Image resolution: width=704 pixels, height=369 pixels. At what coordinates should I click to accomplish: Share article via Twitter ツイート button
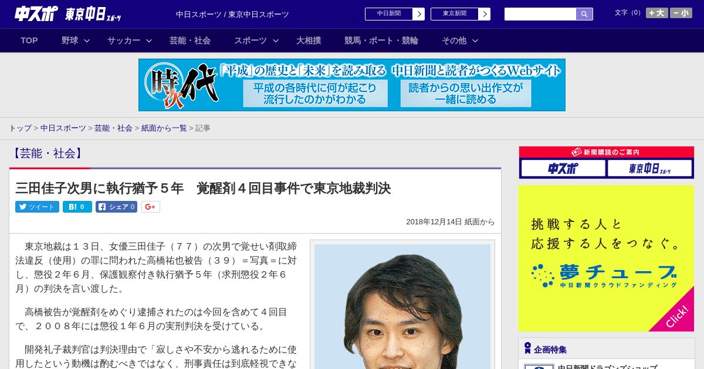point(37,207)
